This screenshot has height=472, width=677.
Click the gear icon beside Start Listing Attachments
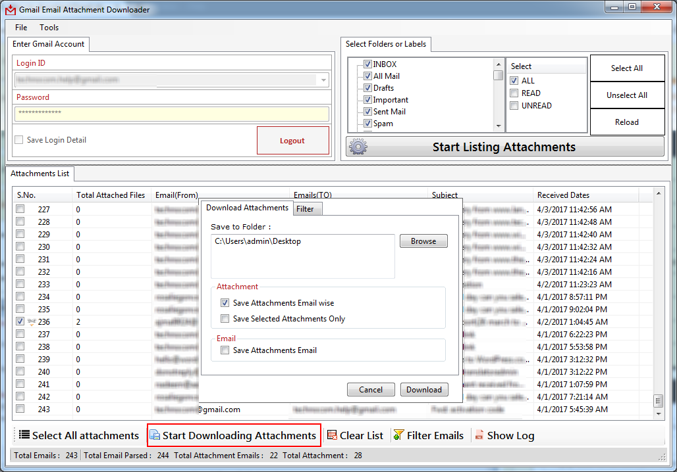[358, 147]
